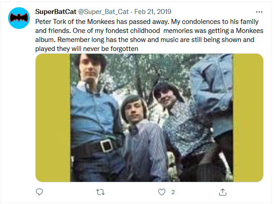Click the silver belt buckle in the photo
The image size is (274, 204).
pyautogui.click(x=106, y=145)
